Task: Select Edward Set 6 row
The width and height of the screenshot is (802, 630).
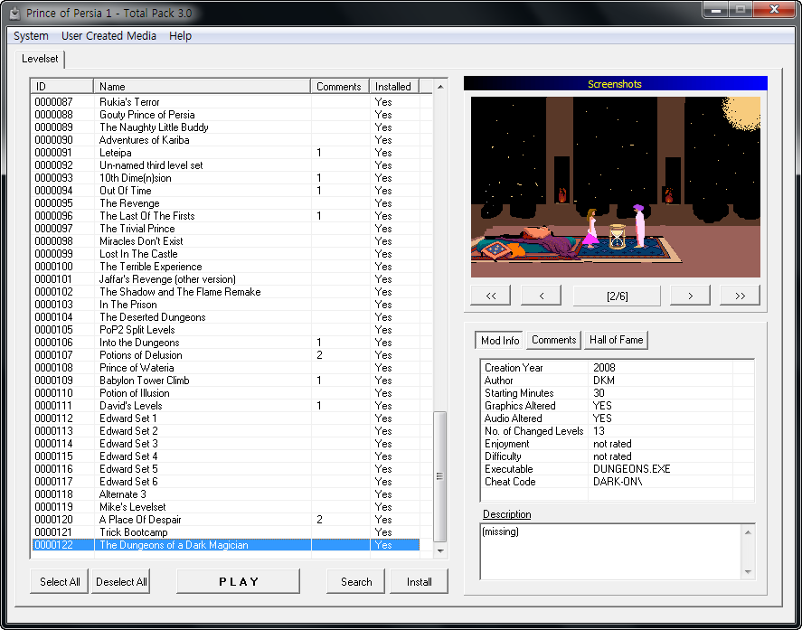Action: pyautogui.click(x=225, y=482)
